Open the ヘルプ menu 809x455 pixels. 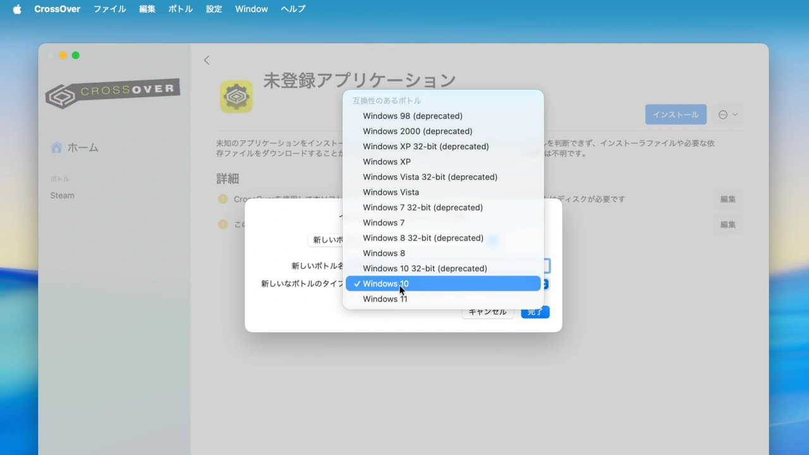pos(293,9)
